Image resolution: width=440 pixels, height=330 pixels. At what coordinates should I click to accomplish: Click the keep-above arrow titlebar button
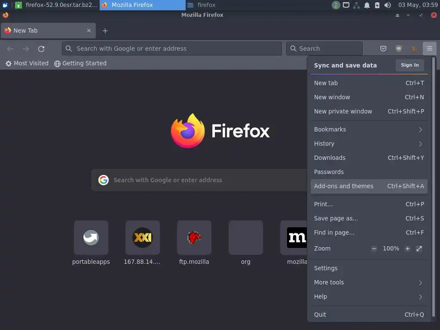[397, 15]
